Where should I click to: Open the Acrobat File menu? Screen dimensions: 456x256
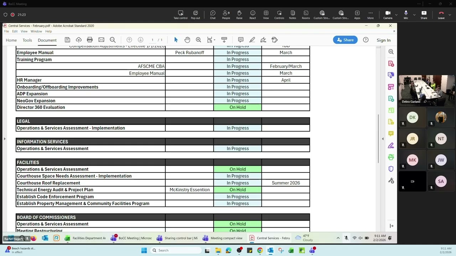(x=6, y=31)
